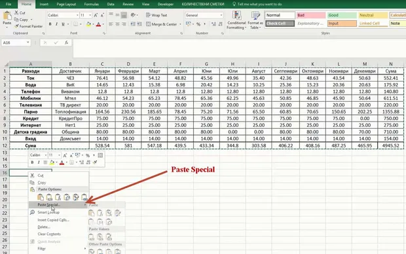
Task: Open the Page Layout ribbon tab
Action: (x=66, y=4)
